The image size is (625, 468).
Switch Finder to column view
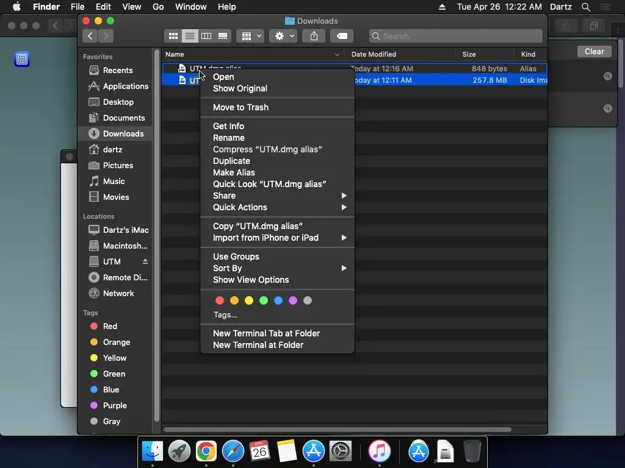point(206,36)
